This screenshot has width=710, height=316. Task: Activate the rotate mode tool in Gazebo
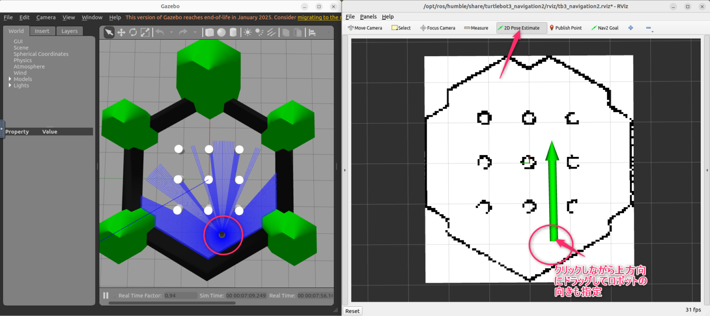tap(133, 32)
